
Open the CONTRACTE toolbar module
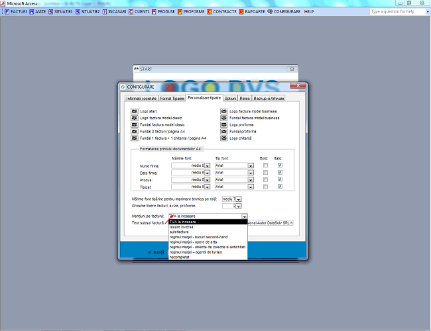(x=222, y=11)
